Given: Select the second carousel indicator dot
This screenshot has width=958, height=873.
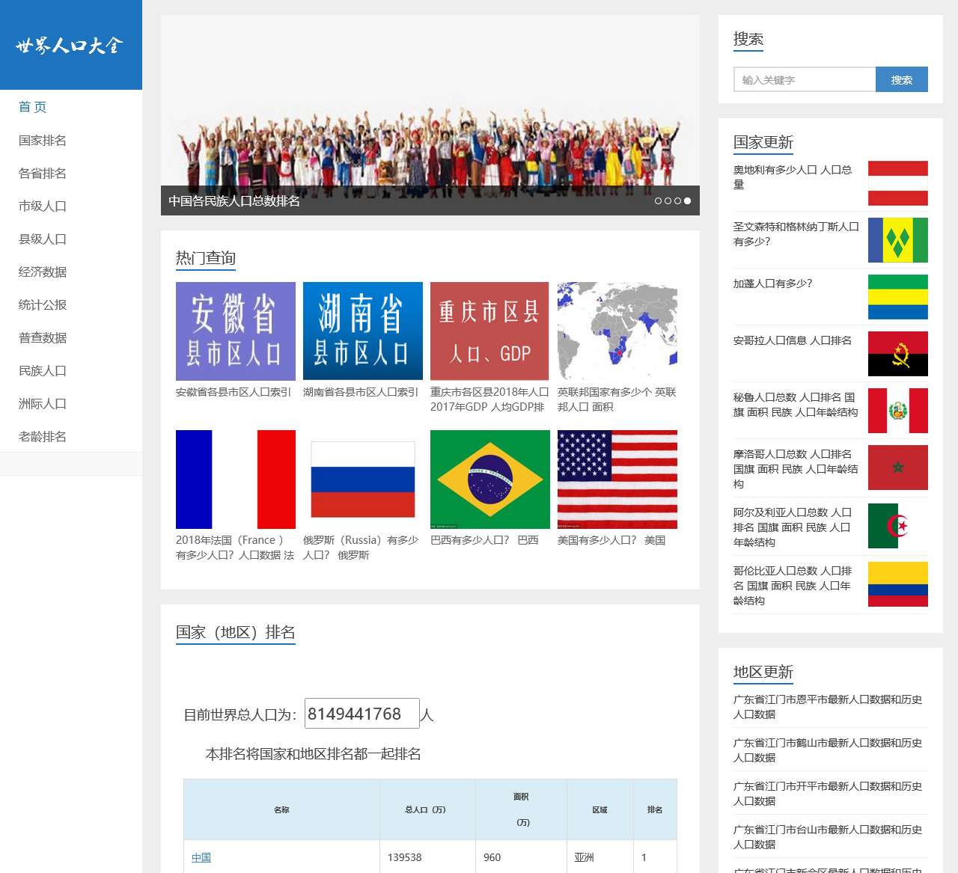Looking at the screenshot, I should tap(668, 200).
